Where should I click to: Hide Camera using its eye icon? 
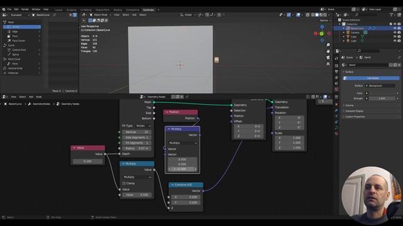(x=395, y=33)
